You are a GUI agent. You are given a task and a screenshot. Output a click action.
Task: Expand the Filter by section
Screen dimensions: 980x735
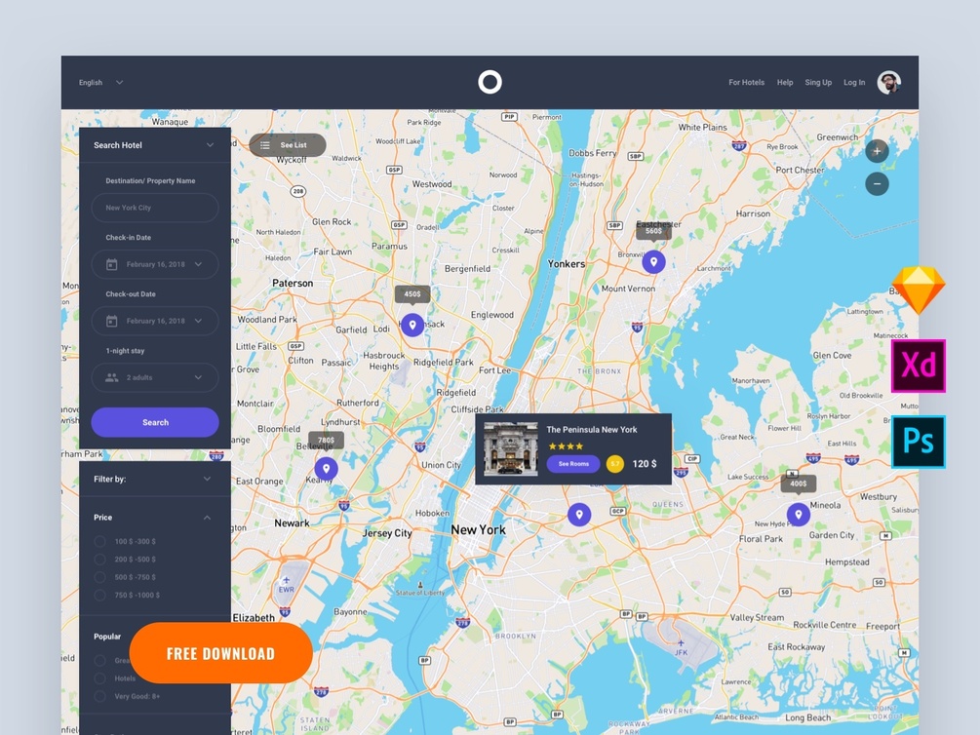point(207,479)
